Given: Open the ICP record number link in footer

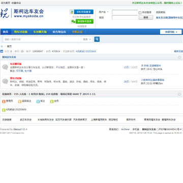Looking at the screenshot, I should pyautogui.click(x=170, y=129).
